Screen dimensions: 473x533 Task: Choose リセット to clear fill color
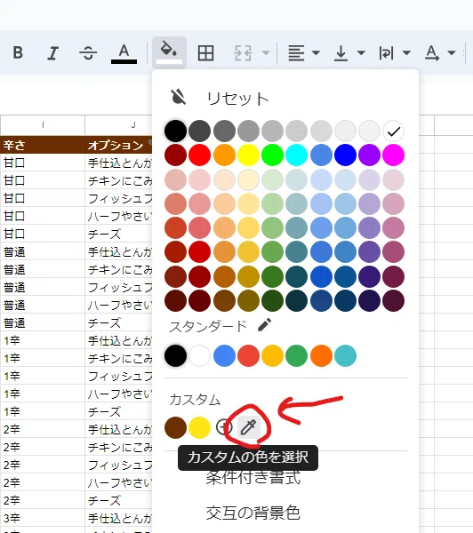(x=238, y=99)
